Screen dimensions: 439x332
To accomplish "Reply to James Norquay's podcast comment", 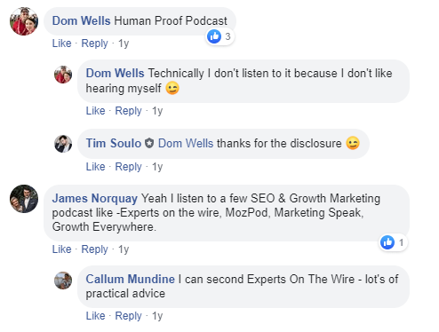I will tap(94, 249).
